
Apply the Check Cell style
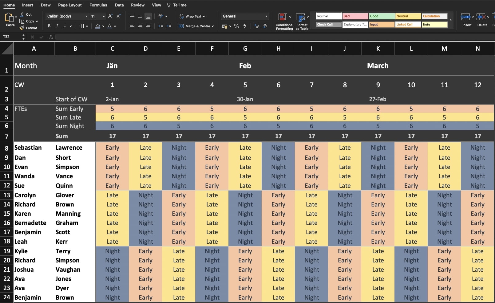click(329, 25)
